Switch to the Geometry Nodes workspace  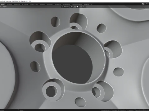77,4
